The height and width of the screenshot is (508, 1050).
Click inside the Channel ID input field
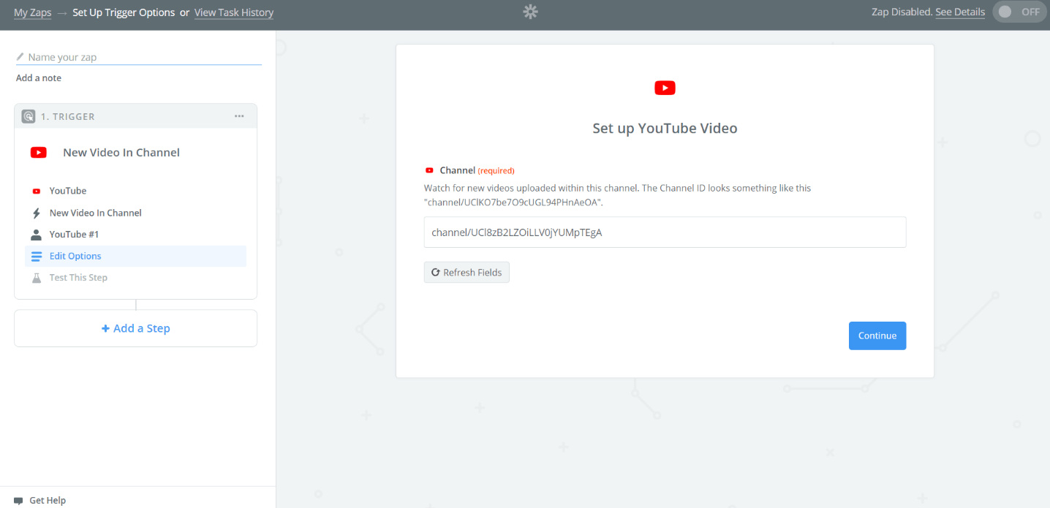(665, 232)
